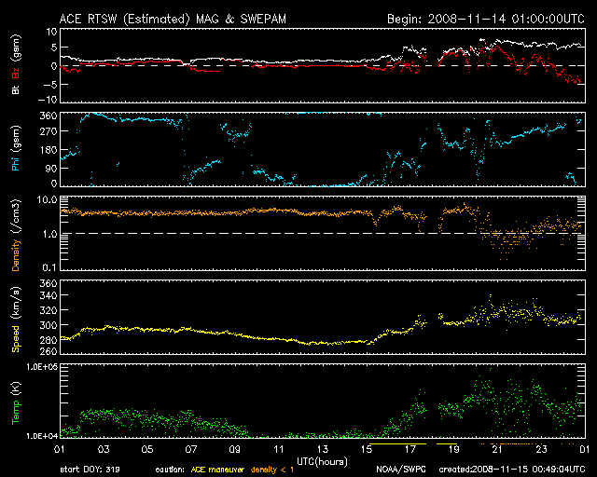The image size is (597, 477).
Task: Click the '260' tick on the Speed axis
Action: coord(49,351)
